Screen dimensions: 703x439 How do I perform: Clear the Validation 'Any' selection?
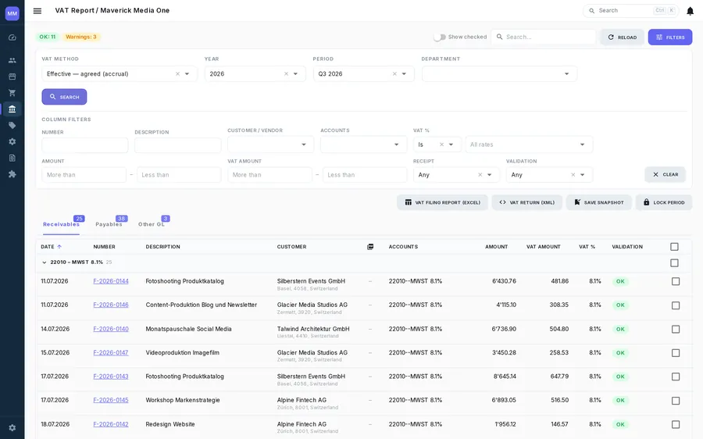click(x=573, y=175)
